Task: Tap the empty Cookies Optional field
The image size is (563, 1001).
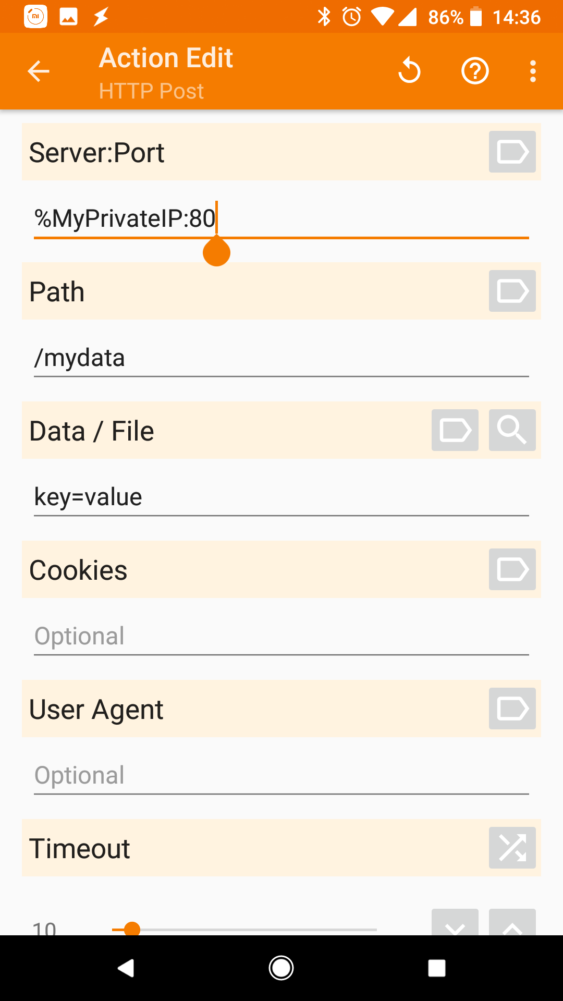Action: click(x=281, y=636)
